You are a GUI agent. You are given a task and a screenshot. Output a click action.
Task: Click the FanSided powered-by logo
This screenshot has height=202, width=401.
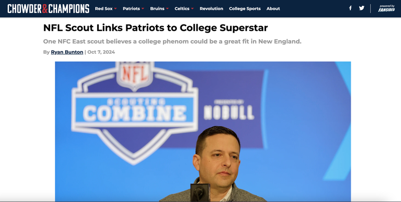pyautogui.click(x=386, y=9)
